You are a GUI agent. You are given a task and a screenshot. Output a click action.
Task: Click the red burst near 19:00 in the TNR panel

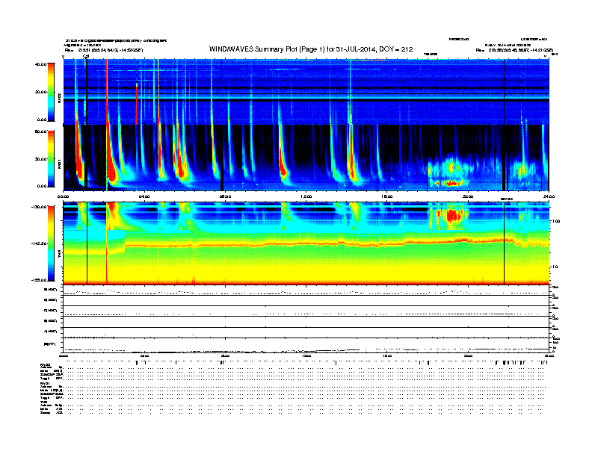click(451, 216)
